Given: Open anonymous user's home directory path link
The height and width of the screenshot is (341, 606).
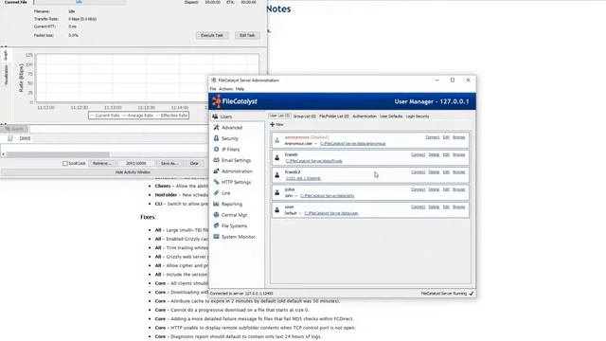Looking at the screenshot, I should 352,143.
